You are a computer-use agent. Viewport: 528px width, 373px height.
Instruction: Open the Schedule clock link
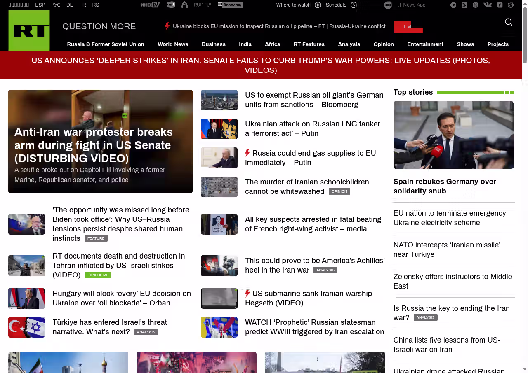pos(341,5)
